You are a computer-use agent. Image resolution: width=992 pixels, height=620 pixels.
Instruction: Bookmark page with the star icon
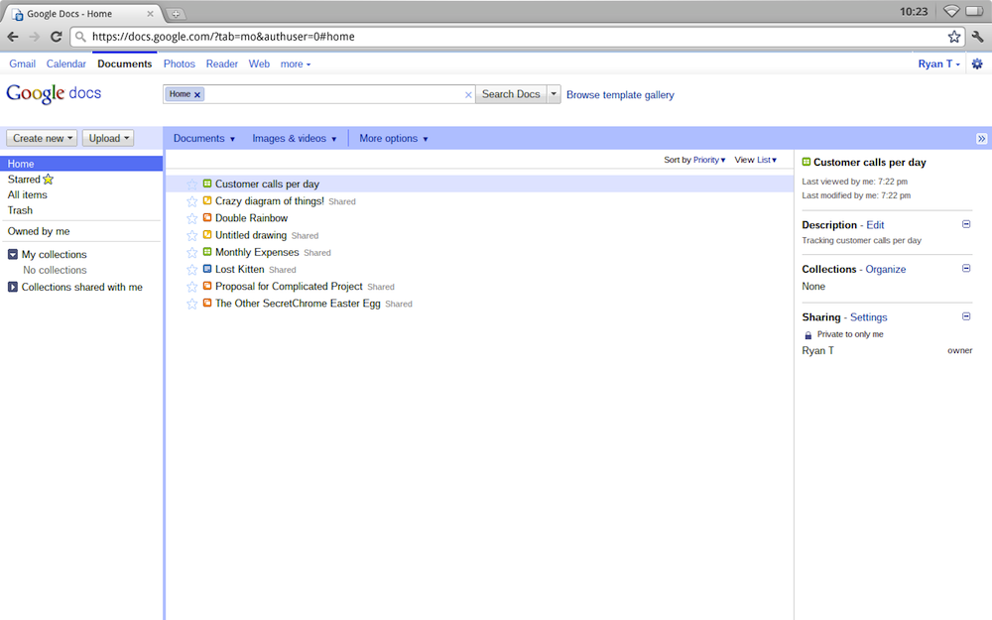click(x=953, y=37)
